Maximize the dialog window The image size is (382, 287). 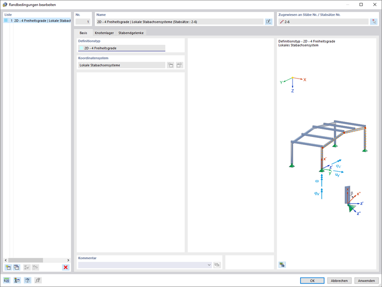tap(361, 5)
